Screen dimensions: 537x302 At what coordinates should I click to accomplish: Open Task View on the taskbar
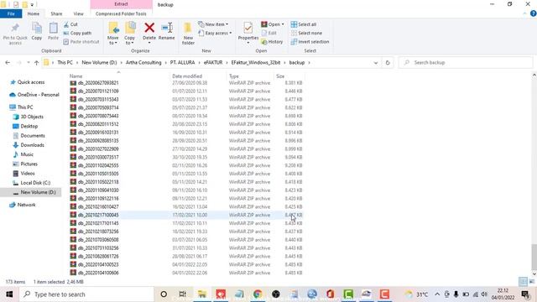tap(183, 294)
